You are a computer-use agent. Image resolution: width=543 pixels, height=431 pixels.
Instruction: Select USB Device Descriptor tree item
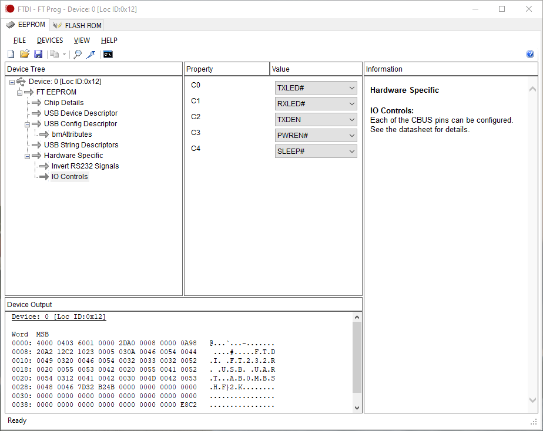pyautogui.click(x=81, y=113)
